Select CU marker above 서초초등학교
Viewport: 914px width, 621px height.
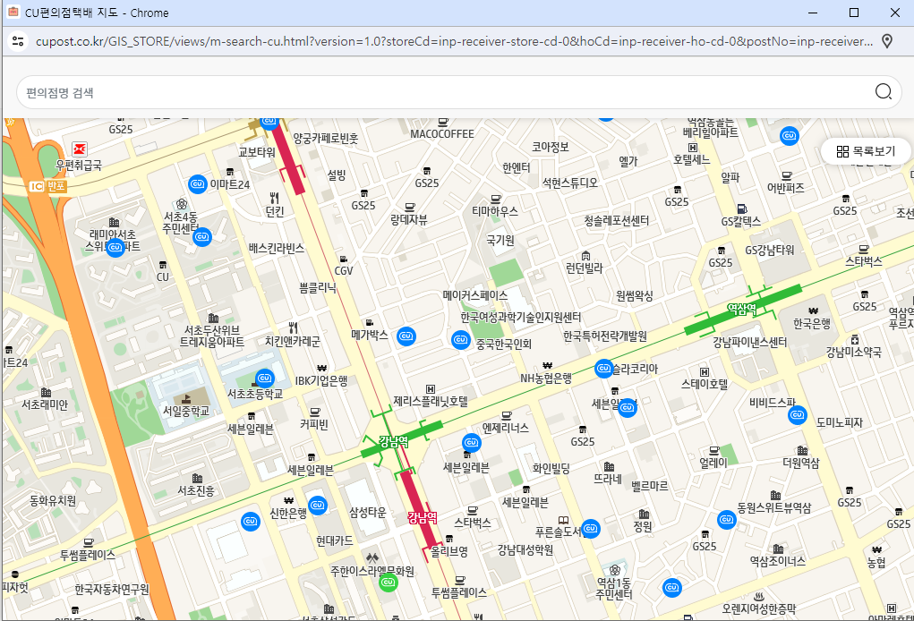(265, 379)
